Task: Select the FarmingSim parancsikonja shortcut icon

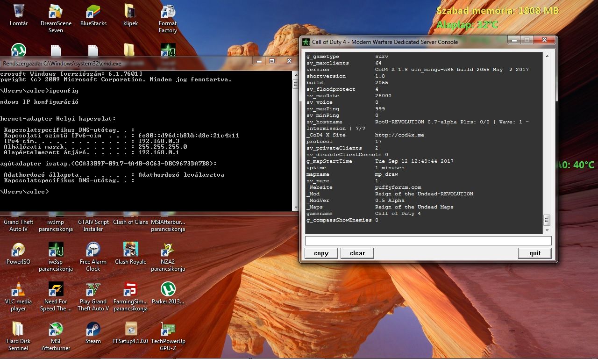Action: tap(130, 296)
